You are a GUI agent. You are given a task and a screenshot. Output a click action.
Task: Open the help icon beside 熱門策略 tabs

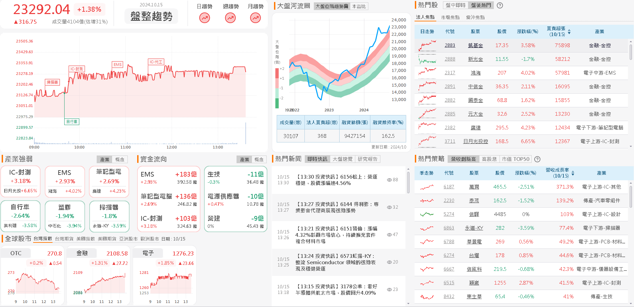tap(537, 159)
